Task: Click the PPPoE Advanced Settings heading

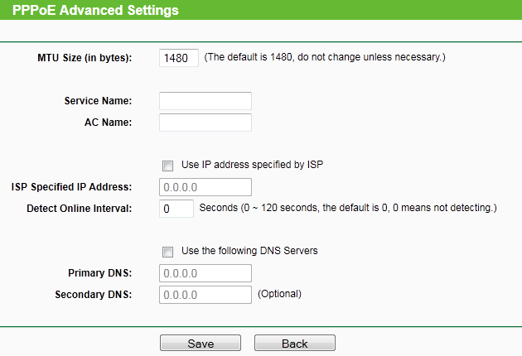Action: pos(95,11)
